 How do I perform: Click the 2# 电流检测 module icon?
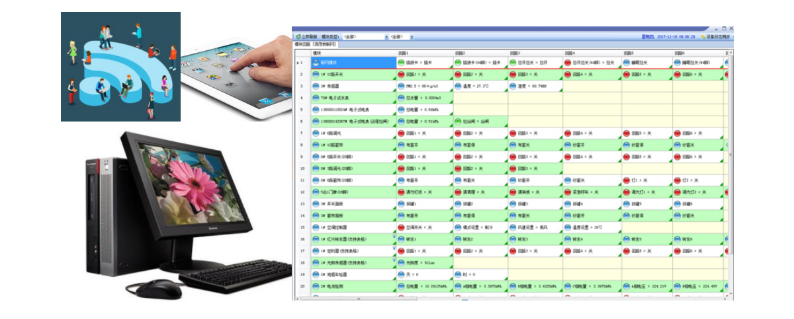316,286
